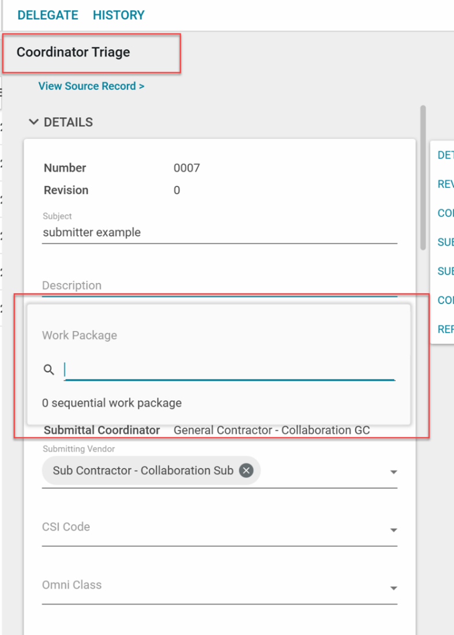
Task: Open the Submitting Vendor dropdown arrow
Action: click(393, 472)
